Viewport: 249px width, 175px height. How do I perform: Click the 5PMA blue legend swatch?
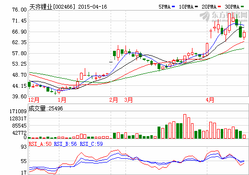click(x=173, y=7)
